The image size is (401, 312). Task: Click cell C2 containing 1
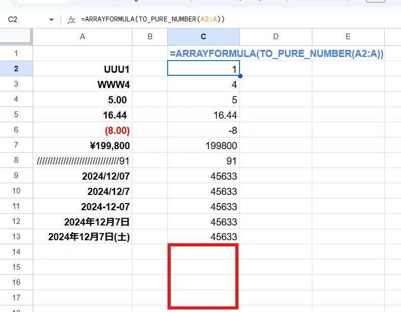coord(204,68)
